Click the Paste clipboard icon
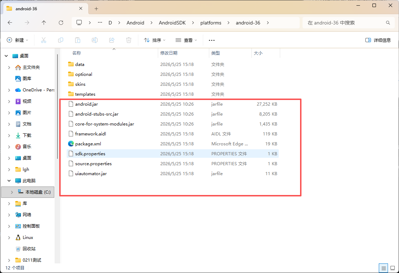This screenshot has height=273, width=399. pos(78,40)
